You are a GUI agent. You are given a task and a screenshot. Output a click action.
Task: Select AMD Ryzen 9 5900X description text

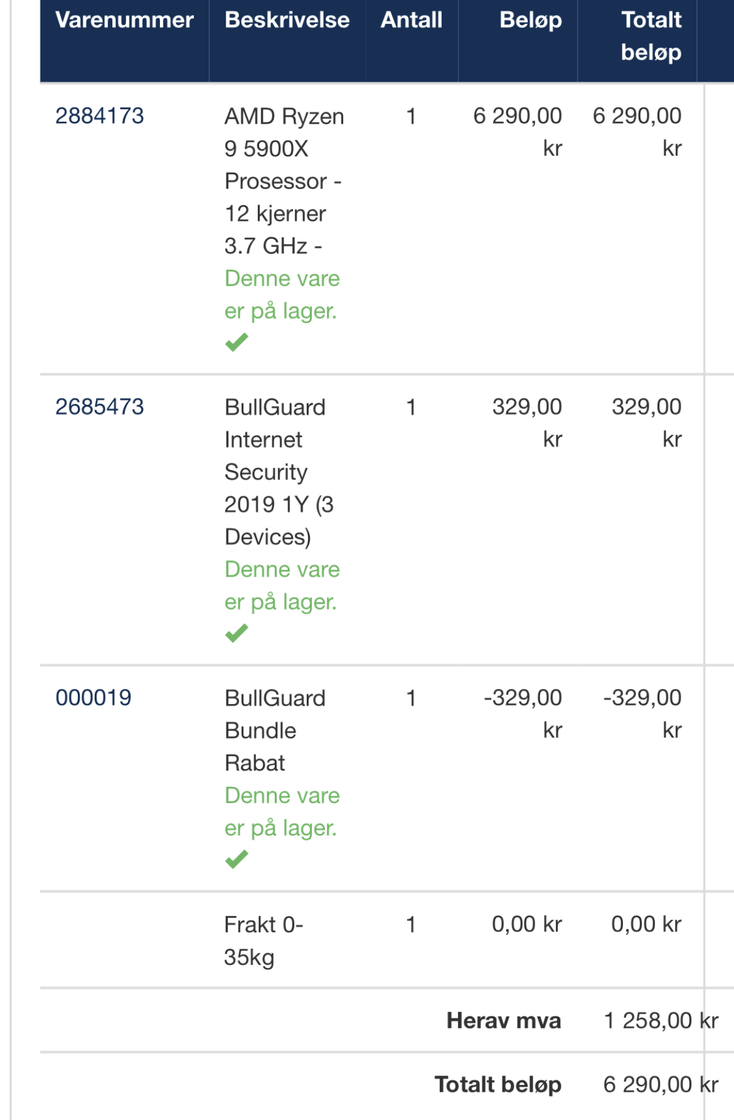(284, 181)
